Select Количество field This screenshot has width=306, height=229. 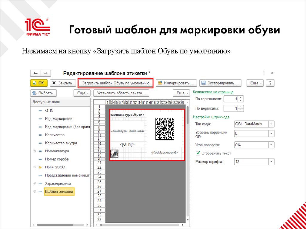pos(55,135)
